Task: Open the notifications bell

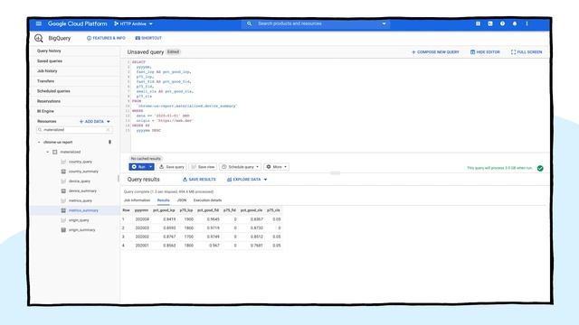Action: [515, 23]
